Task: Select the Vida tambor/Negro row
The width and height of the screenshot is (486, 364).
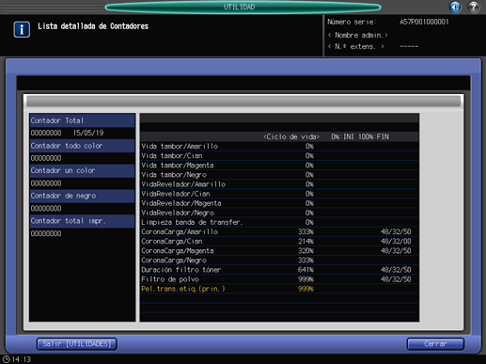Action: pyautogui.click(x=279, y=175)
